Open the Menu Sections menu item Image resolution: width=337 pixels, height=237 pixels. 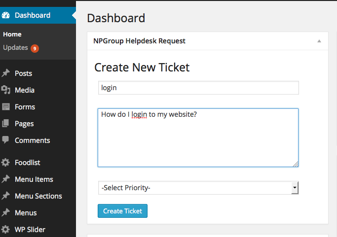click(38, 196)
